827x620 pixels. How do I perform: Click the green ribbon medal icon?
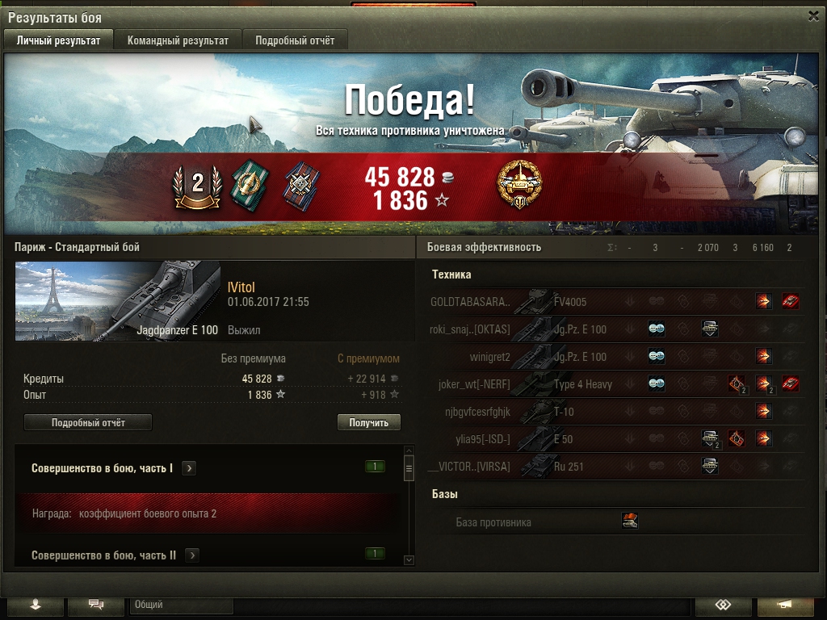pyautogui.click(x=250, y=186)
